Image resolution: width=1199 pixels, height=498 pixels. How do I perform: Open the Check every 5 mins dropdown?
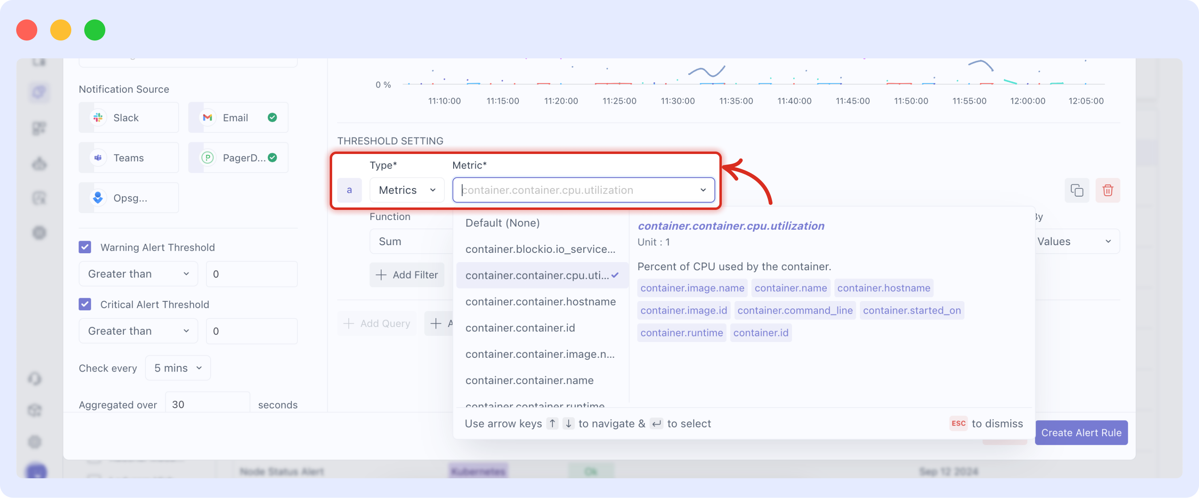click(177, 368)
